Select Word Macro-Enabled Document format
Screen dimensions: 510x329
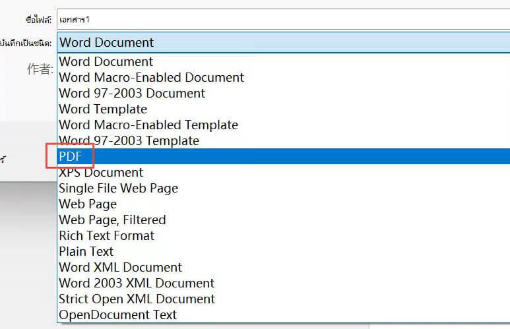point(283,77)
